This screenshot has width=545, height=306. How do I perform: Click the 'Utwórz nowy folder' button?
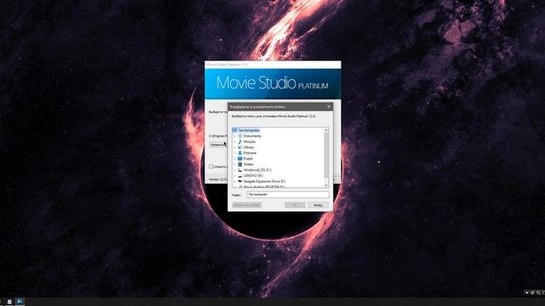[x=247, y=205]
